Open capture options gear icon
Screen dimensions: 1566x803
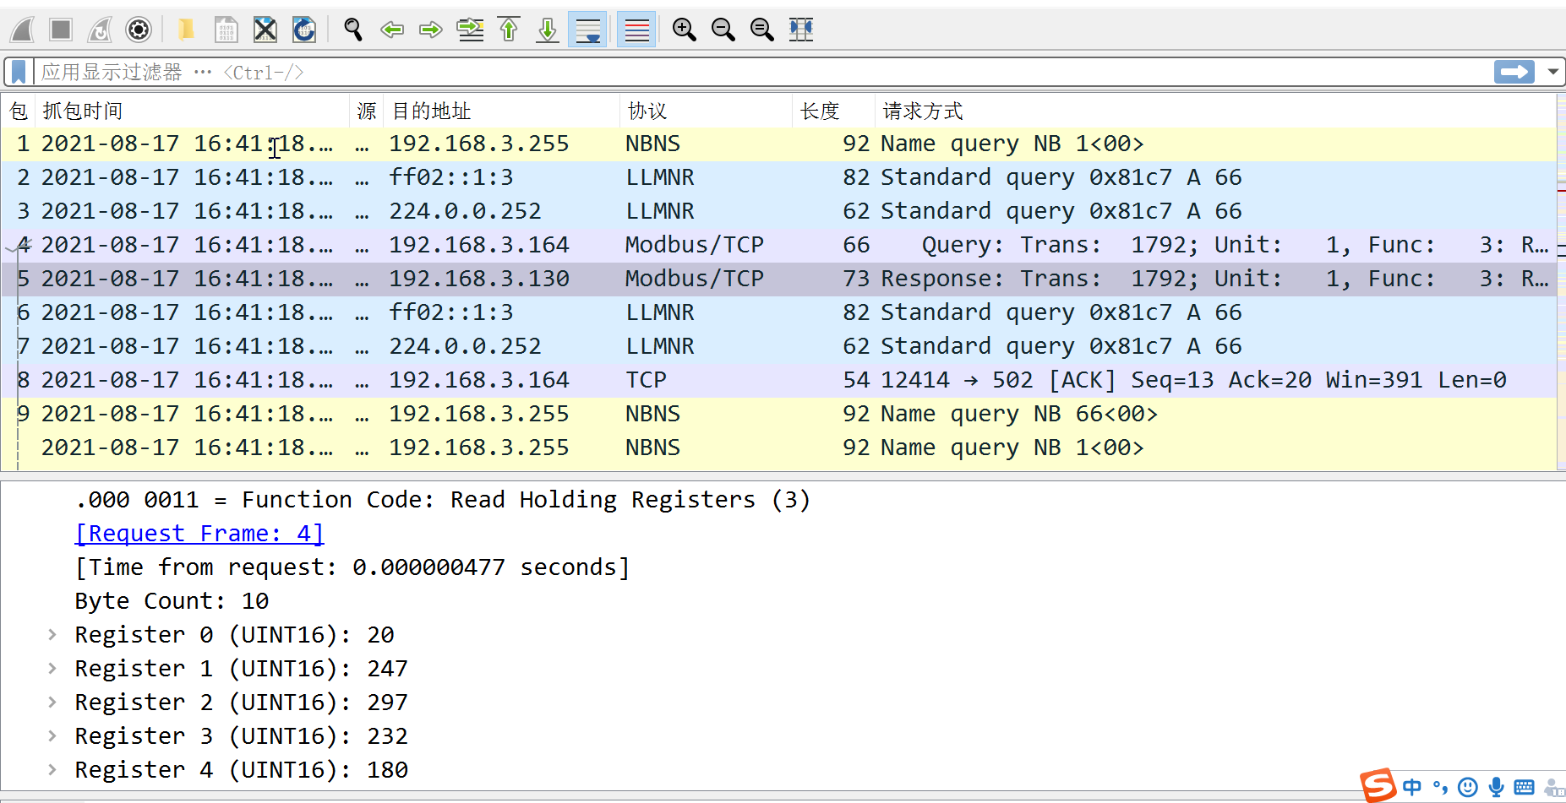coord(139,30)
